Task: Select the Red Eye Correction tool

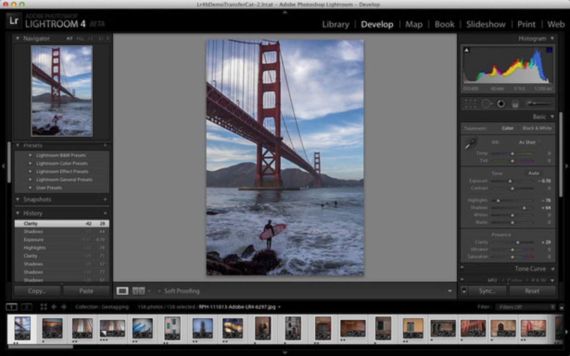Action: (500, 104)
